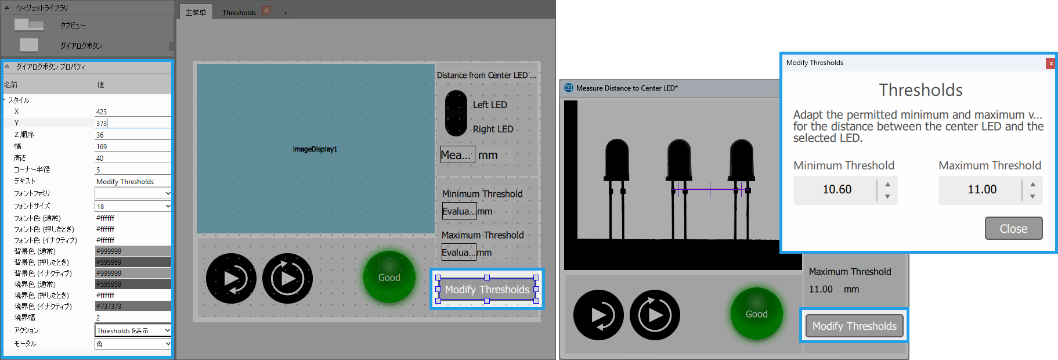Select the ダイアログボタン widget icon in library

tap(28, 45)
